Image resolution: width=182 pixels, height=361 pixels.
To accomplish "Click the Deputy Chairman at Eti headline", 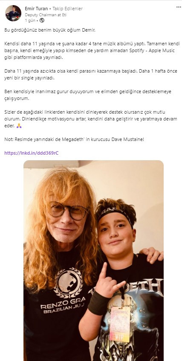I will click(46, 15).
